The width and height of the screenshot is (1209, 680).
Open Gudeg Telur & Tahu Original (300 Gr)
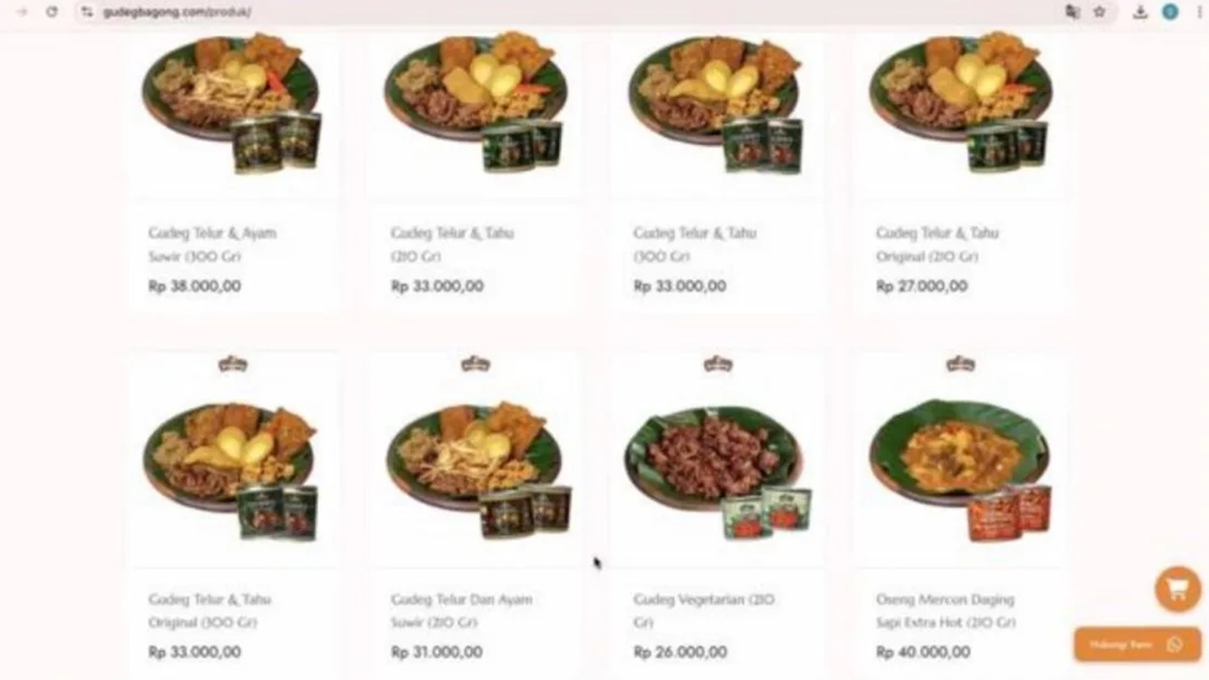pyautogui.click(x=209, y=610)
